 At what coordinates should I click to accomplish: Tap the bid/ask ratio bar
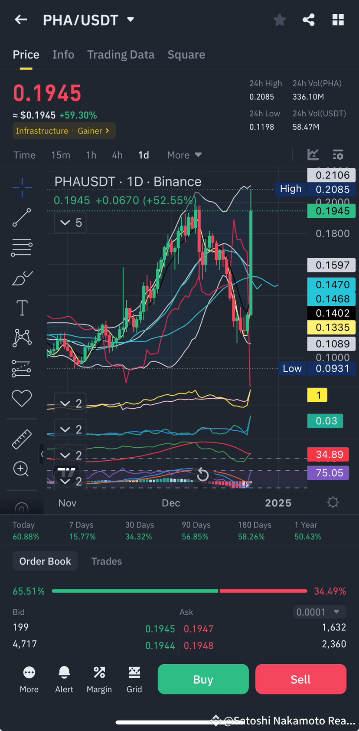[x=179, y=591]
